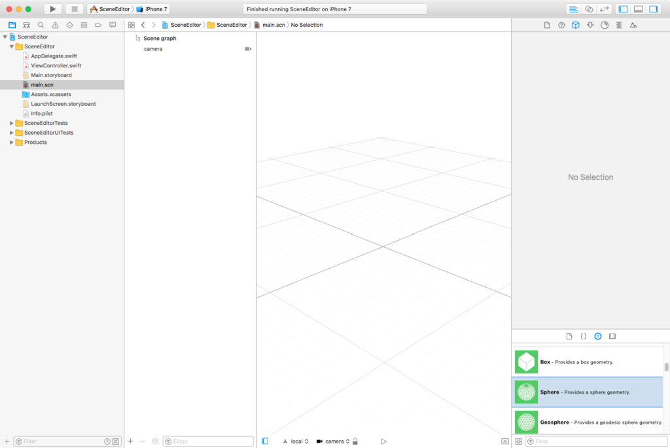Image resolution: width=670 pixels, height=448 pixels.
Task: Show the node inspector
Action: click(x=576, y=26)
